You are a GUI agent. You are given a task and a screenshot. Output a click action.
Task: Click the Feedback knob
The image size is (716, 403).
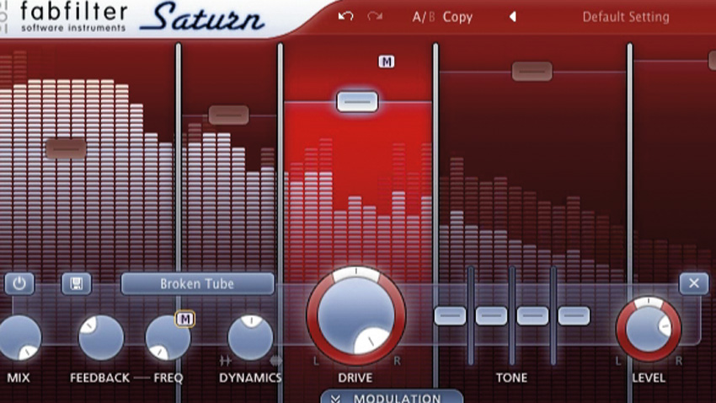pos(101,337)
